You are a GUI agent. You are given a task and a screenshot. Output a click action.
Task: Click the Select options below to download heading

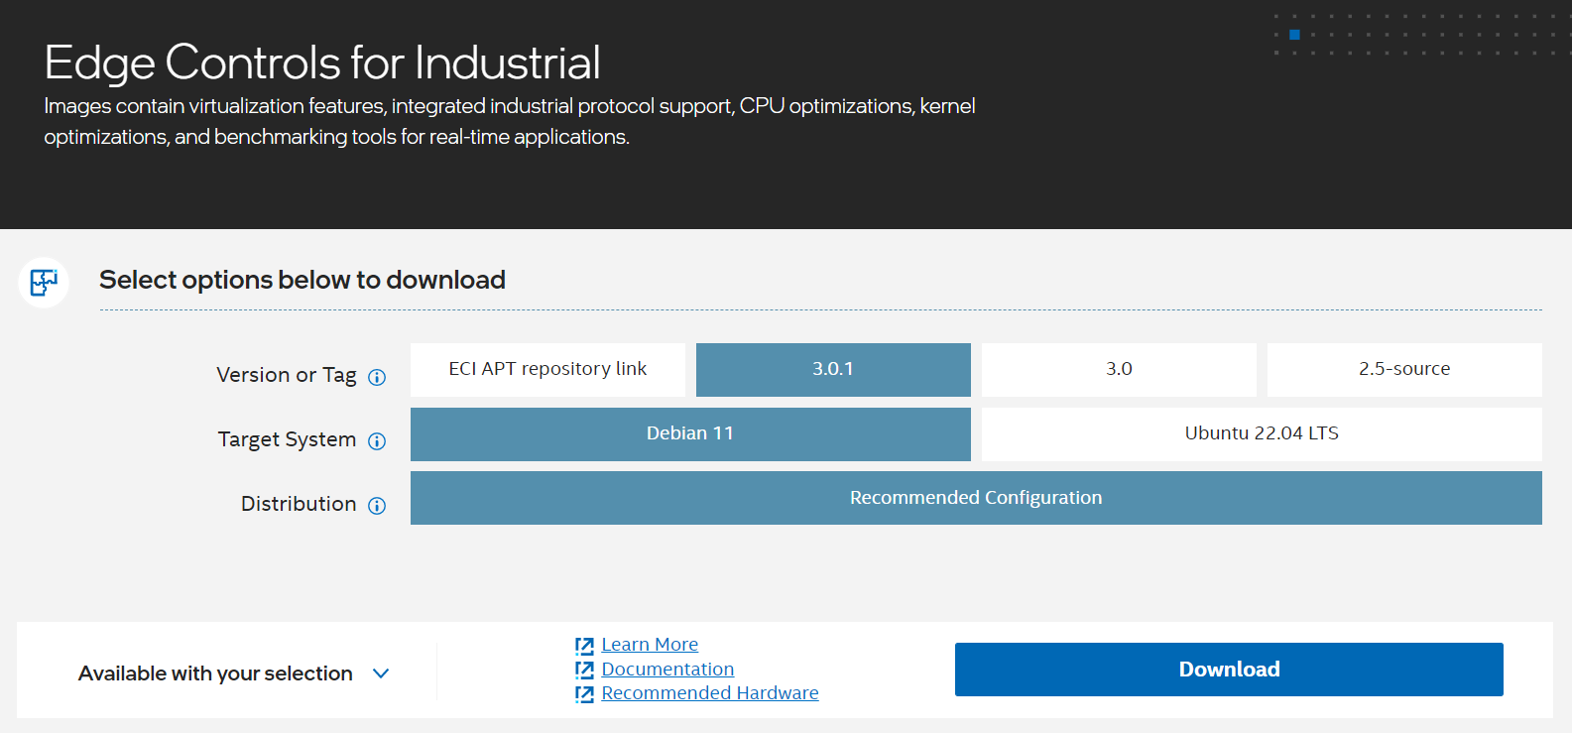tap(302, 280)
